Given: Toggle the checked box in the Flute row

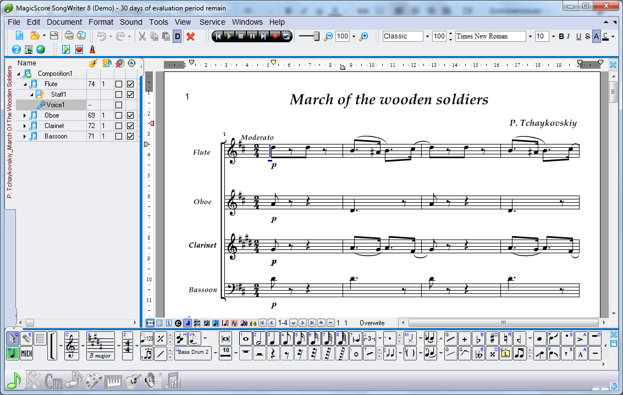Looking at the screenshot, I should coord(130,84).
